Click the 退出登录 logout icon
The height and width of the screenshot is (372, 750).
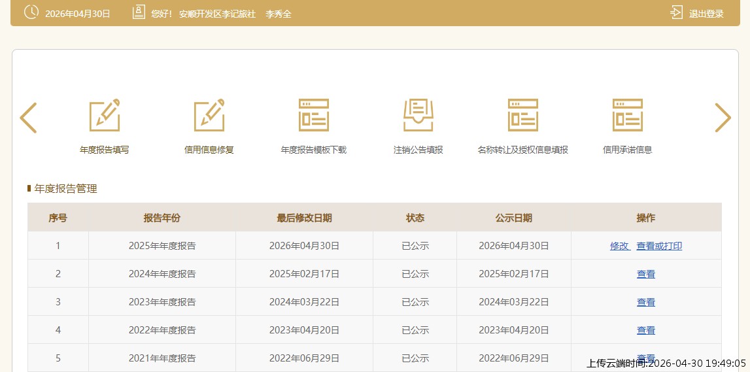[676, 12]
